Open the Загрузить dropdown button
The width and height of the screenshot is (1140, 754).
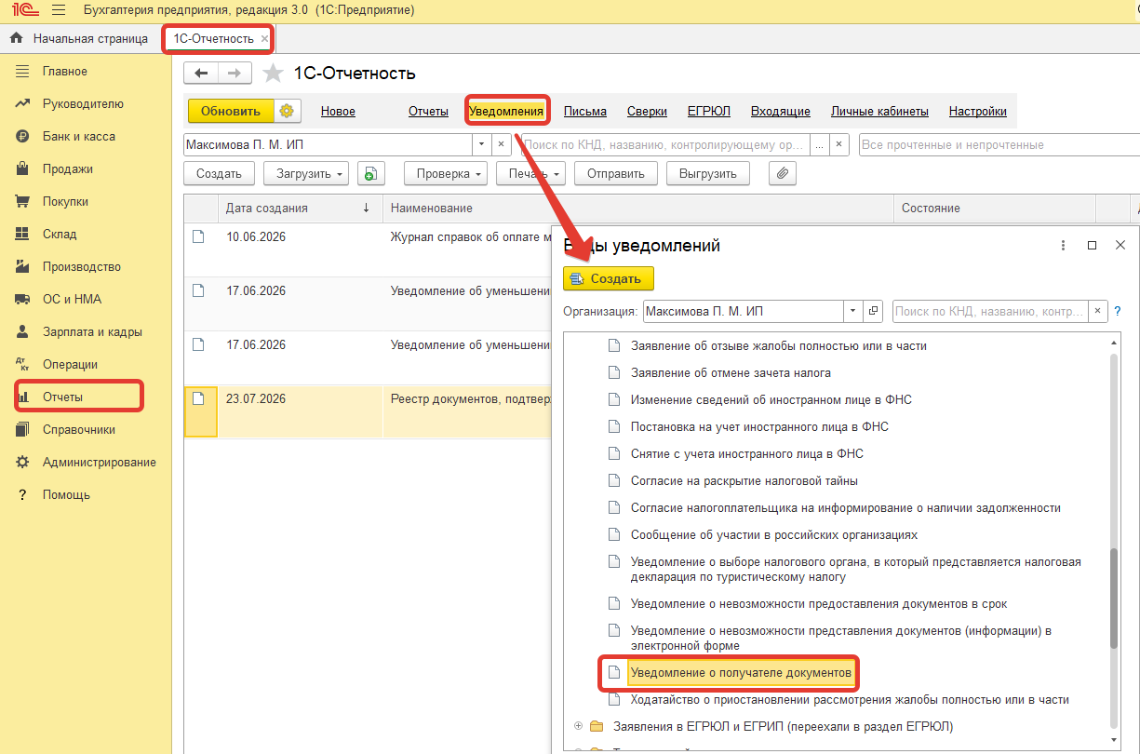pos(306,174)
